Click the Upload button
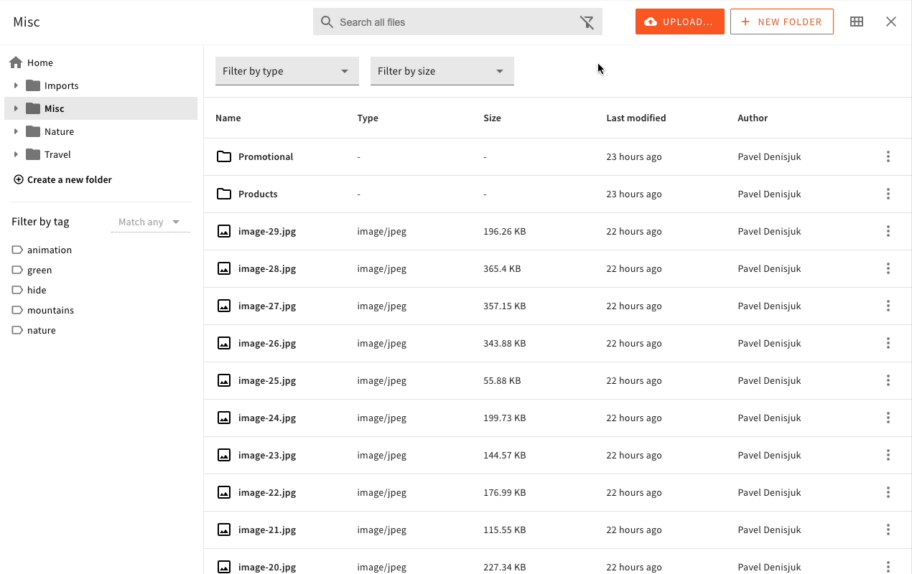Image resolution: width=912 pixels, height=574 pixels. (x=679, y=22)
